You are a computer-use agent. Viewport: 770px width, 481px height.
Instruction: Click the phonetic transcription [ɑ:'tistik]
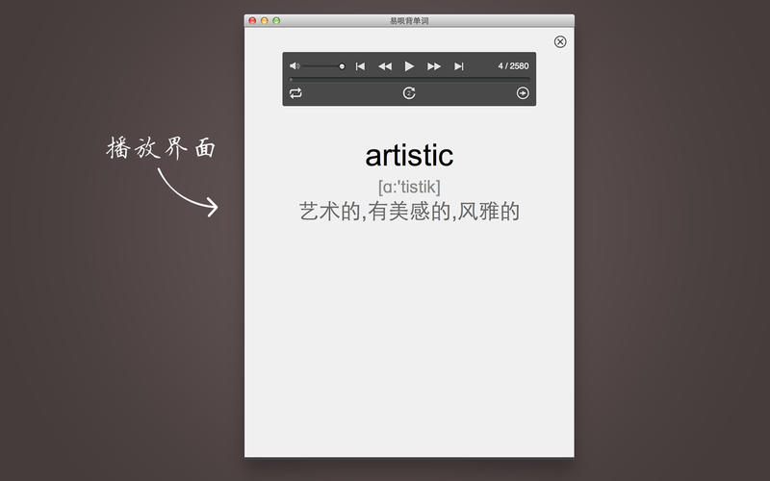[x=409, y=187]
